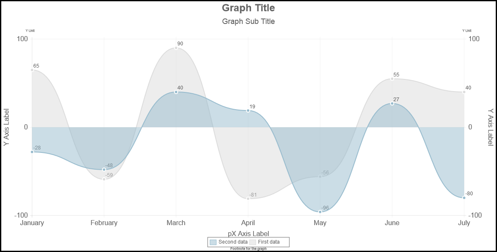This screenshot has width=497, height=252.
Task: Select the June point labeled 55
Action: 392,79
